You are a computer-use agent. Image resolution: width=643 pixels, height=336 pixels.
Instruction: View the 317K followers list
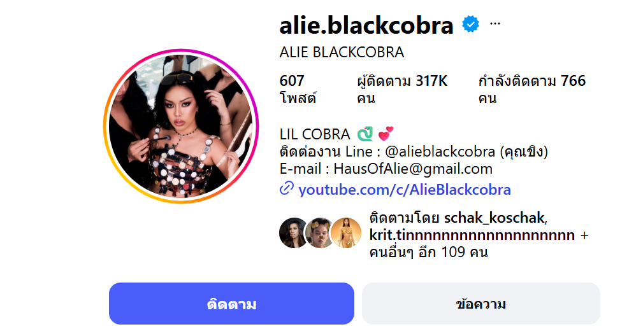pos(402,89)
